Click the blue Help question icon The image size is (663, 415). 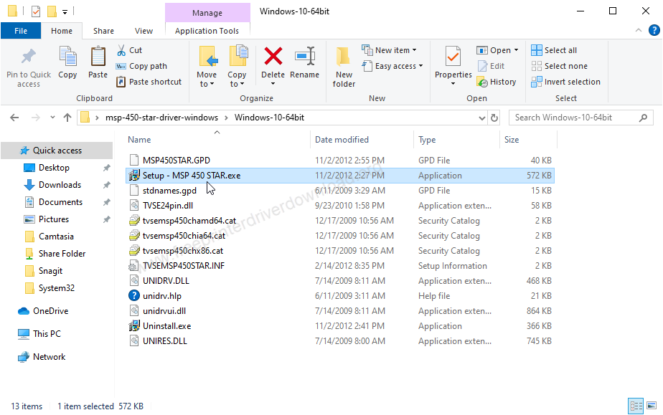pos(654,30)
